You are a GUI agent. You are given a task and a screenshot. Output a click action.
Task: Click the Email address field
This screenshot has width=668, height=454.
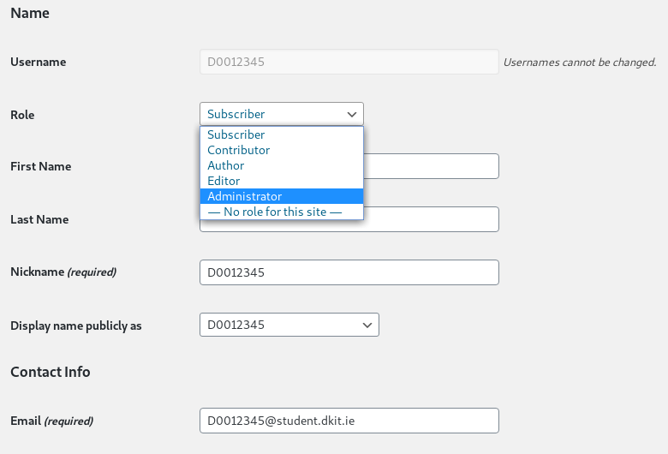click(349, 421)
